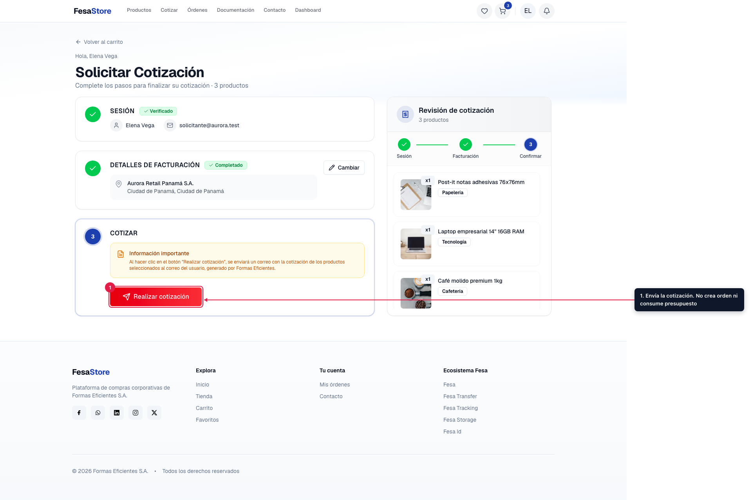
Task: Open Contacto in the top navigation
Action: [x=275, y=10]
